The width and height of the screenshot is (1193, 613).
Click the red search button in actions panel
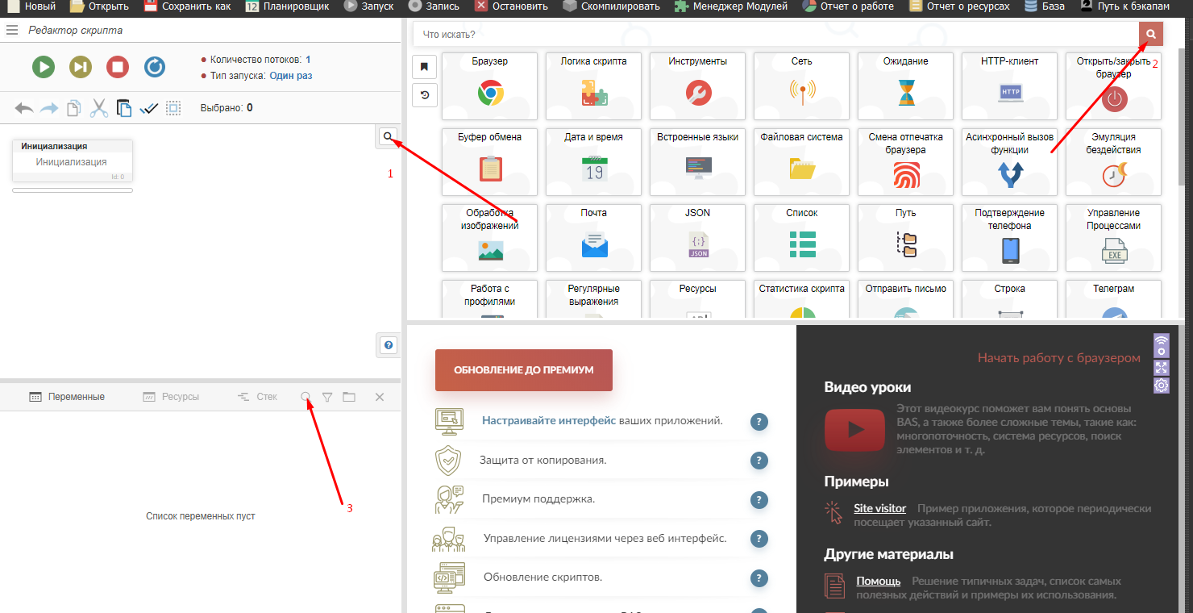tap(1150, 34)
